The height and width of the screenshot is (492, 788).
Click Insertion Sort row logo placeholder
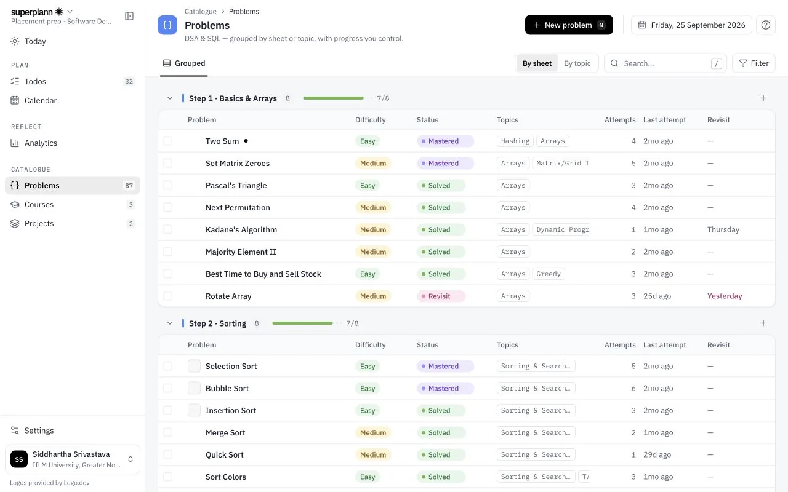(x=194, y=410)
